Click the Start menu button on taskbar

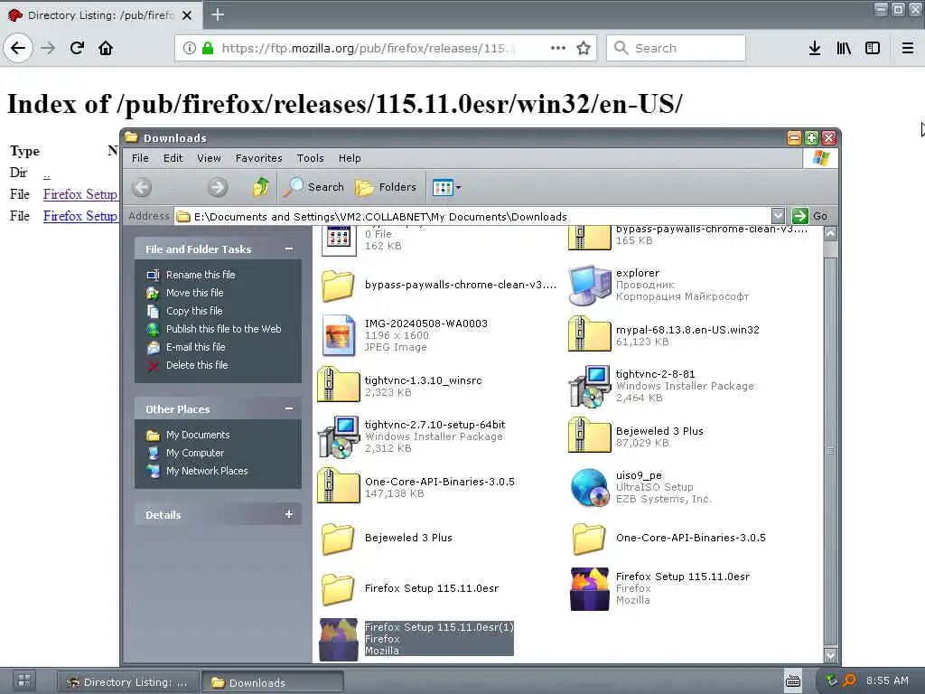(x=23, y=680)
